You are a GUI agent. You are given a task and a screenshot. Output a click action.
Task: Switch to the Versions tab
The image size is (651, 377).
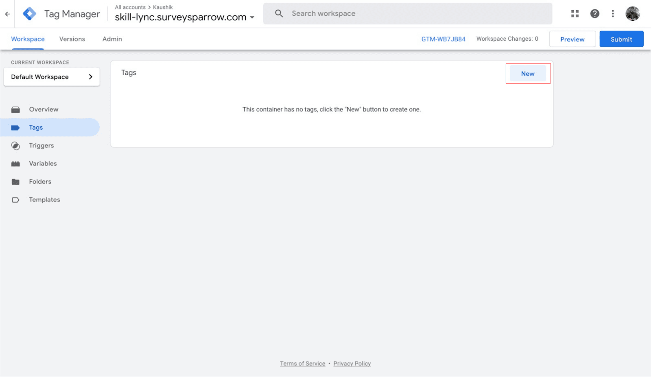pos(72,39)
